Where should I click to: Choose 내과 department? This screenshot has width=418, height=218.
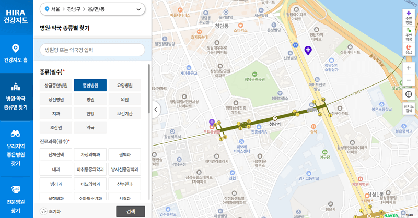tap(56, 169)
